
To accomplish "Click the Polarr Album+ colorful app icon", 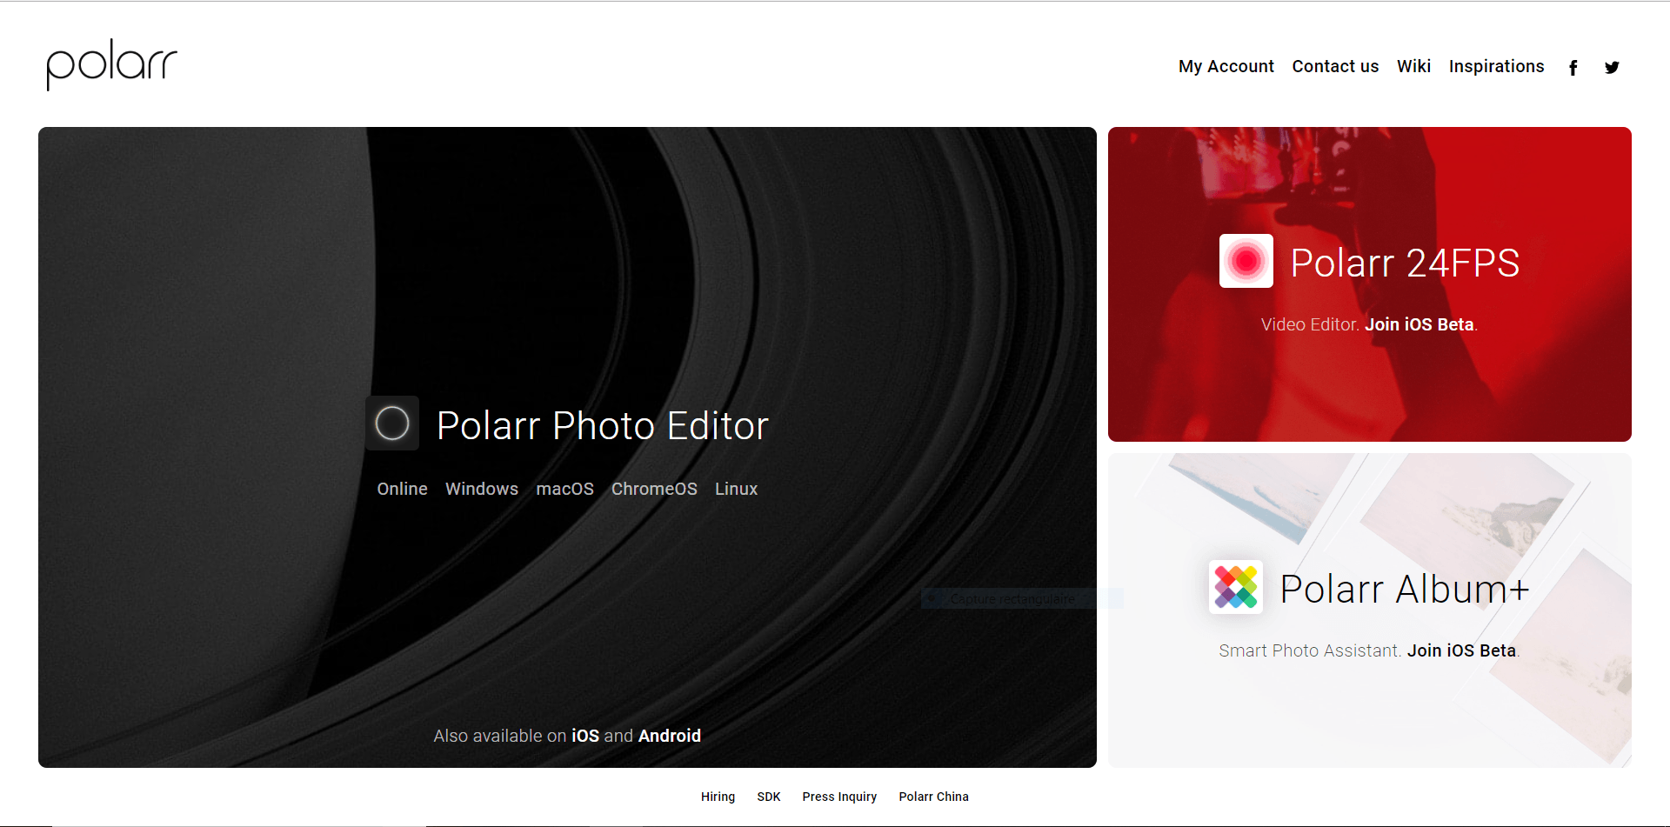I will coord(1235,587).
